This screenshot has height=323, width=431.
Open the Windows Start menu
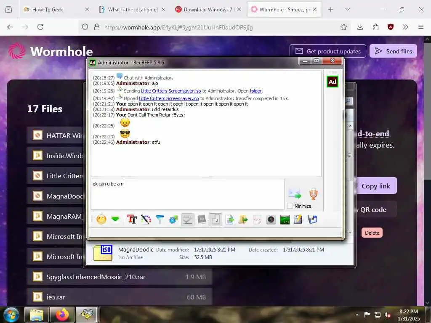click(11, 315)
